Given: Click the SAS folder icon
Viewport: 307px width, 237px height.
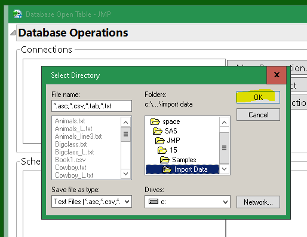Looking at the screenshot, I should coord(158,131).
